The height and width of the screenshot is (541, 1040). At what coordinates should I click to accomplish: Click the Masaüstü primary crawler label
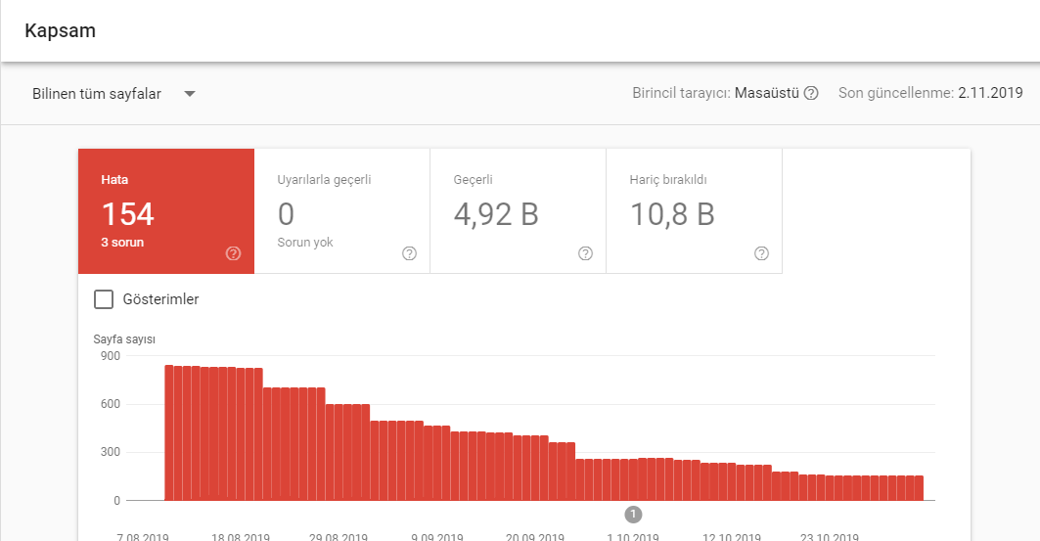click(x=767, y=94)
